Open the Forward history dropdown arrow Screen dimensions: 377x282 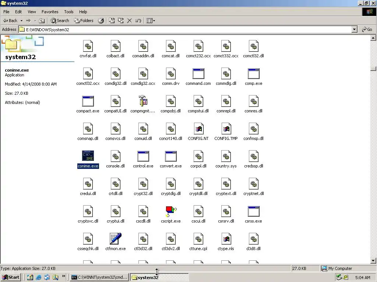click(x=35, y=21)
